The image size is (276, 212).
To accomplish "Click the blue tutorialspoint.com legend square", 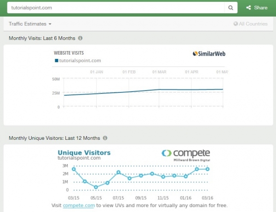I will pyautogui.click(x=57, y=61).
